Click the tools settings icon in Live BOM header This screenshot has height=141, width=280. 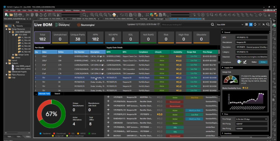pos(263,25)
